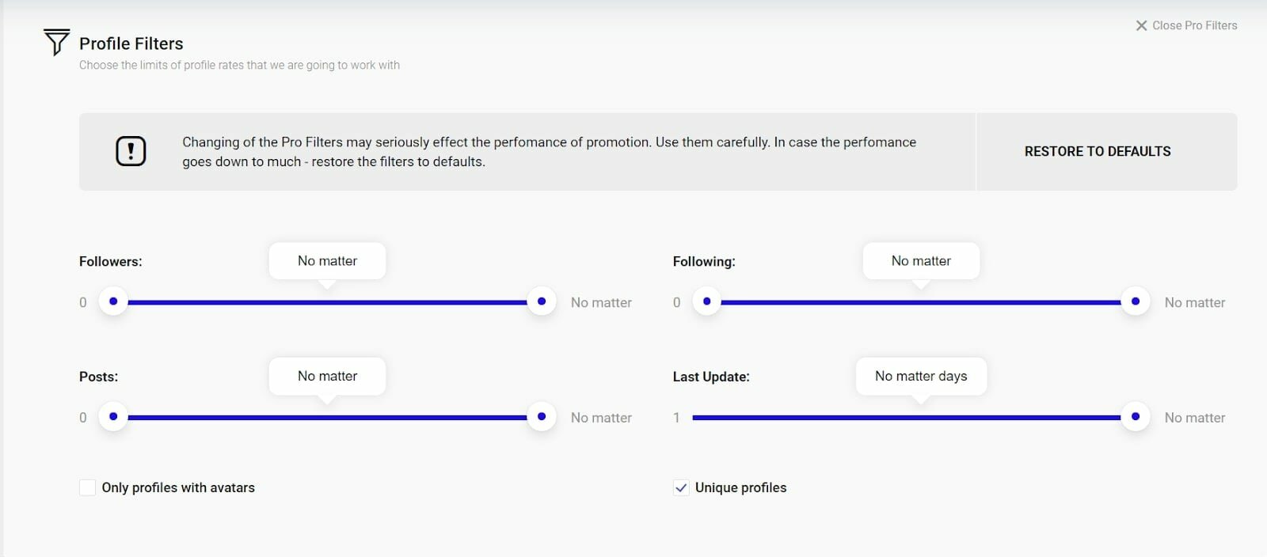Click the X icon beside Close Pro Filters
This screenshot has height=557, width=1267.
point(1141,25)
